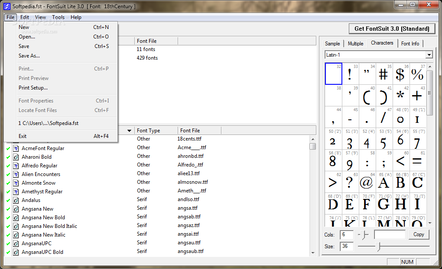Click the Size input field
This screenshot has width=442, height=269.
coord(346,246)
